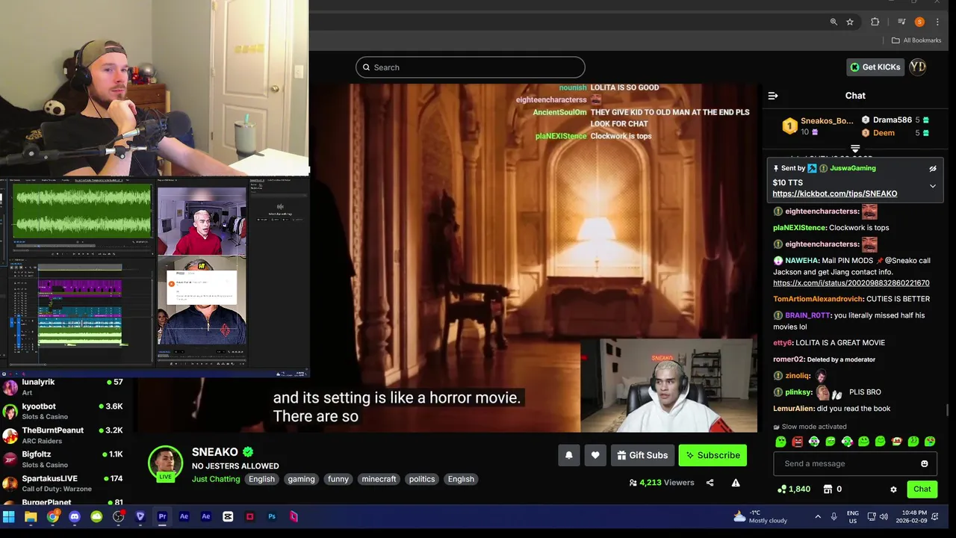Image resolution: width=956 pixels, height=538 pixels.
Task: Open the clock showing 10:48 PM
Action: [911, 516]
